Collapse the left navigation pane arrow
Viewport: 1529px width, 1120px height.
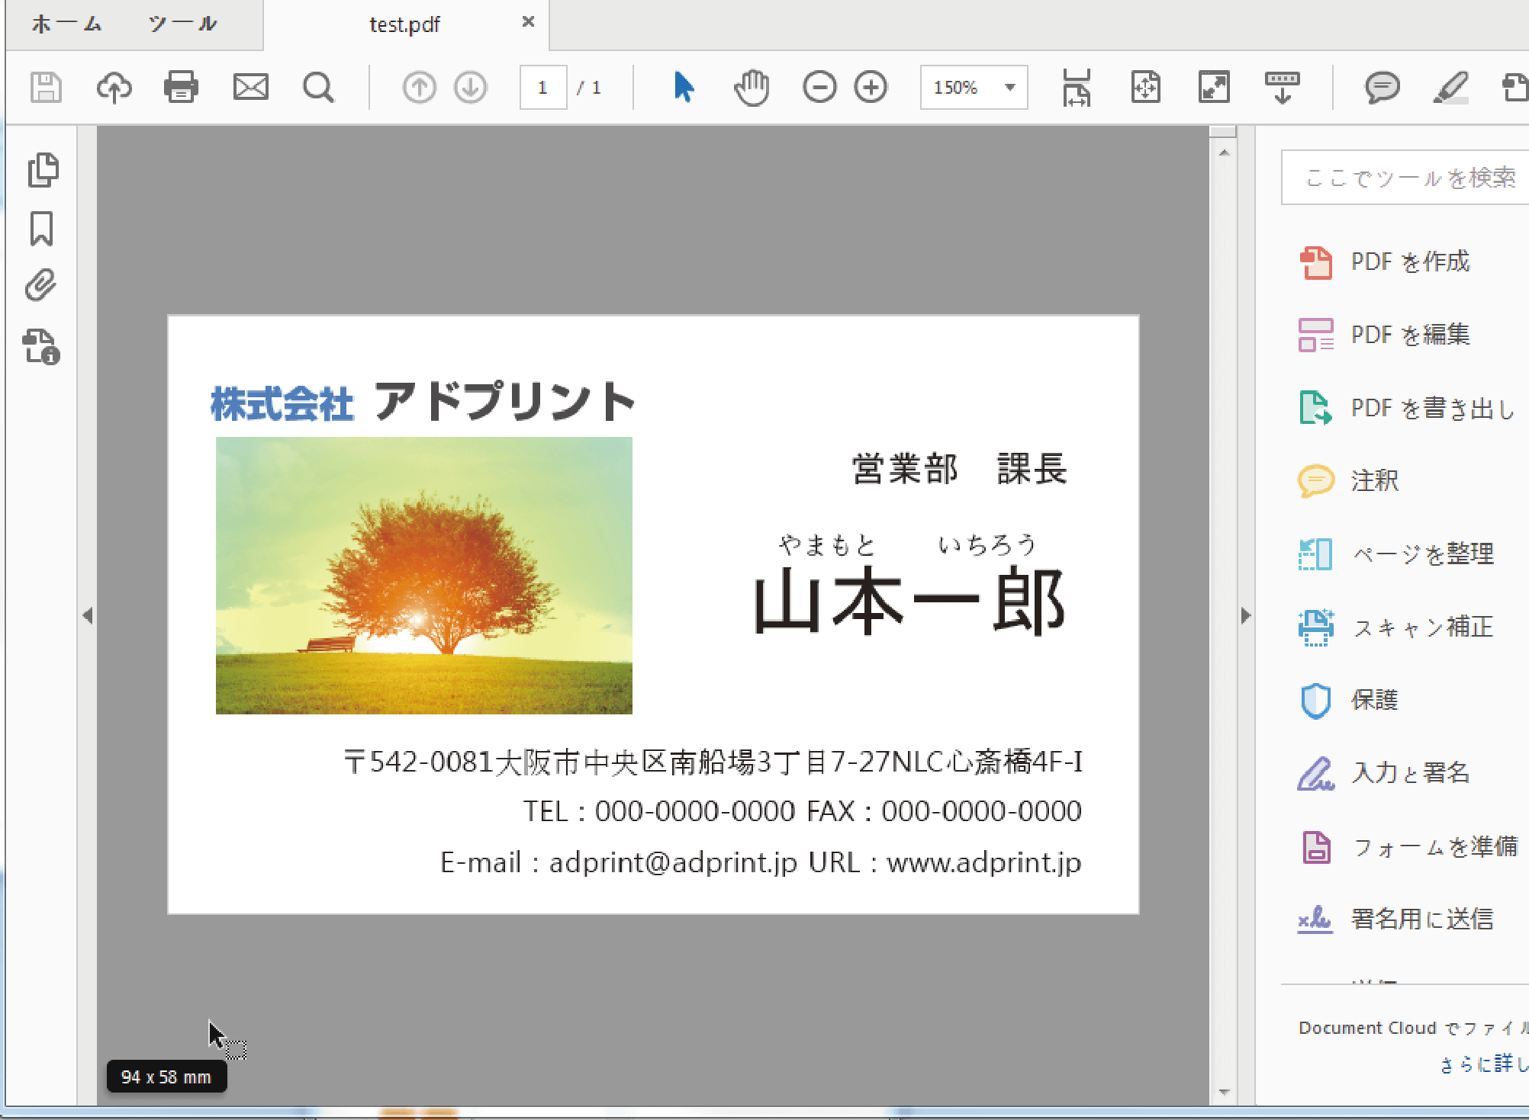coord(88,615)
